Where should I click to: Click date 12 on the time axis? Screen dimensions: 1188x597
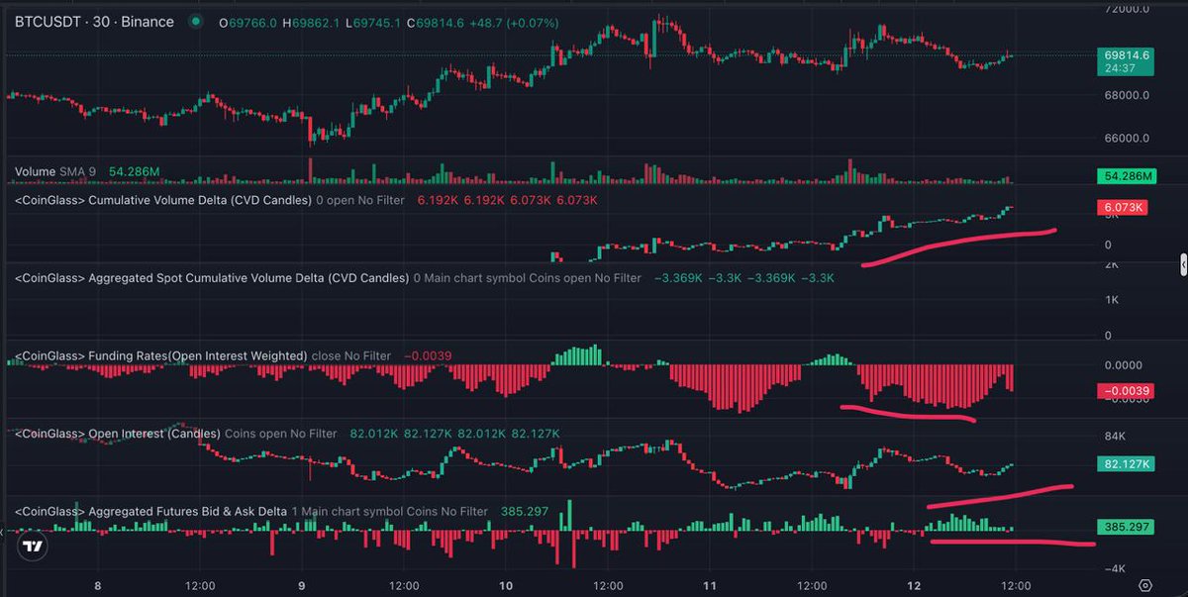click(x=914, y=585)
